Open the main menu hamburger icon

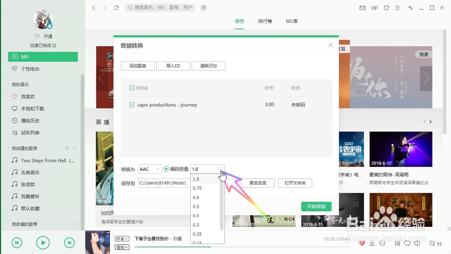397,8
